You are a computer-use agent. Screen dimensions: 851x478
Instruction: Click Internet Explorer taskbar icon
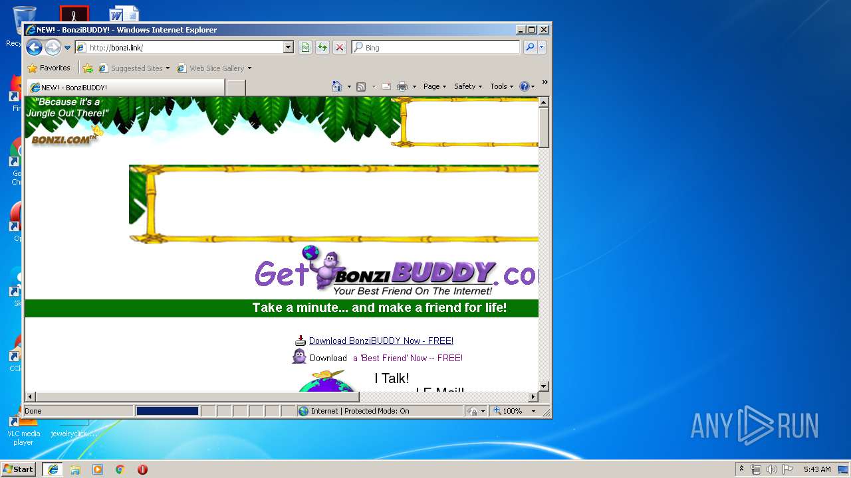pos(53,469)
